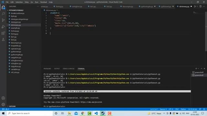
Task: Open dictionary.py in the Explorer file list
Action: [x=16, y=25]
